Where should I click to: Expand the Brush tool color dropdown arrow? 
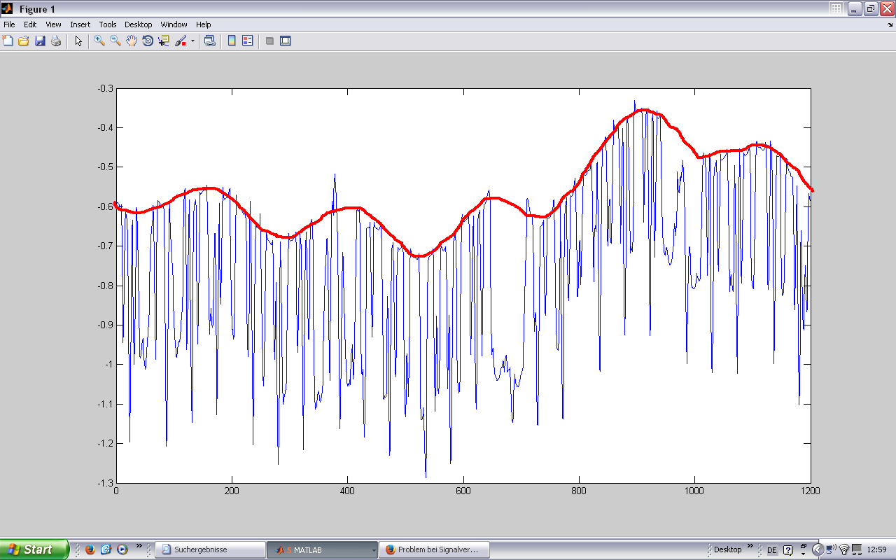click(192, 41)
